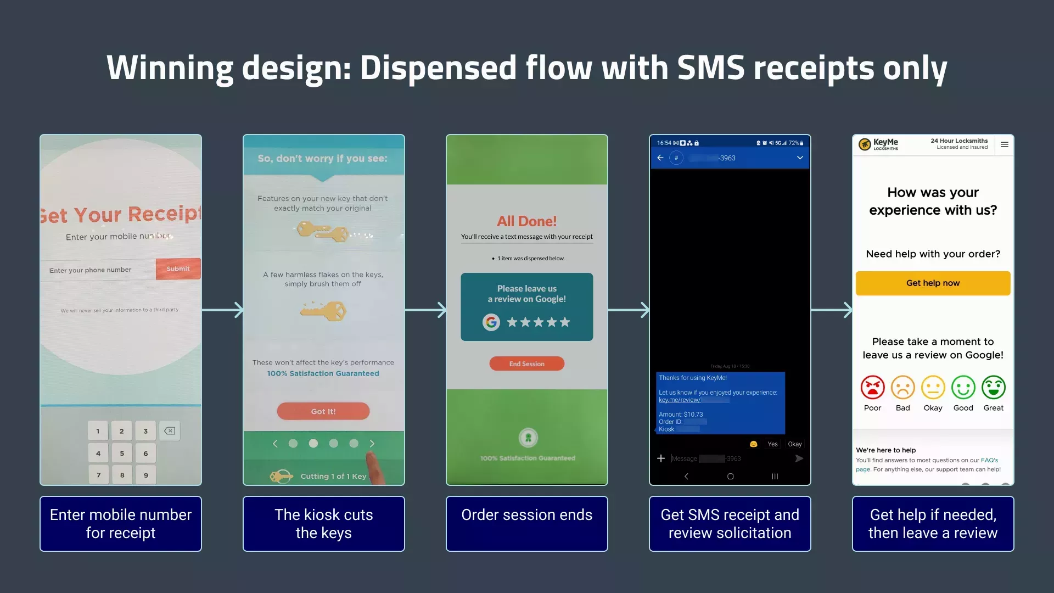Click the carousel previous arrow navigation
1054x593 pixels.
tap(275, 444)
